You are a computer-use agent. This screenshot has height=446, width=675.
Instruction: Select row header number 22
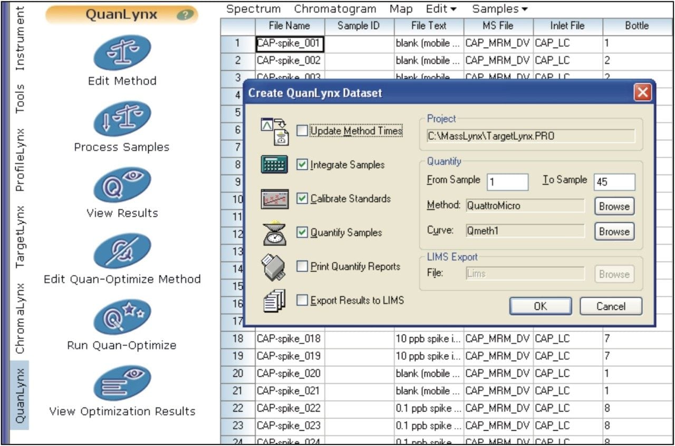237,408
